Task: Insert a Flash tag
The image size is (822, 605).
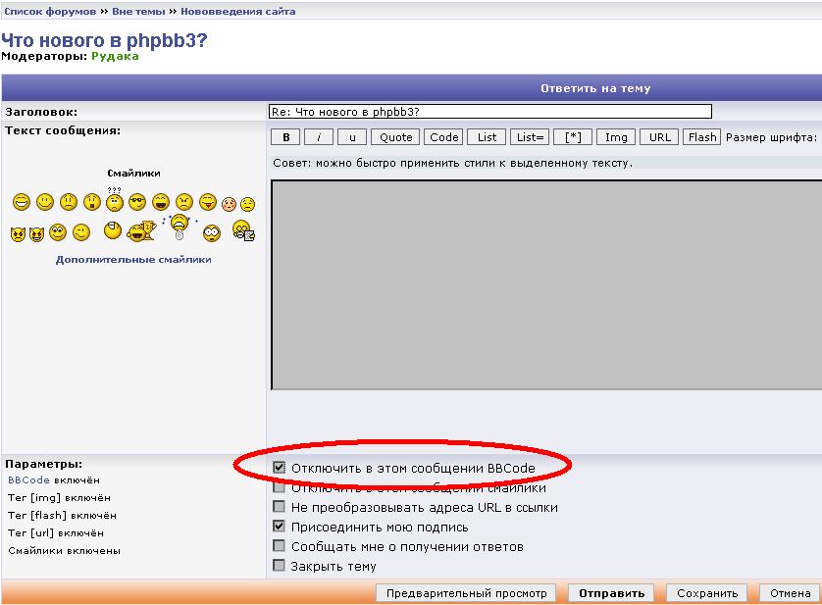Action: [701, 136]
